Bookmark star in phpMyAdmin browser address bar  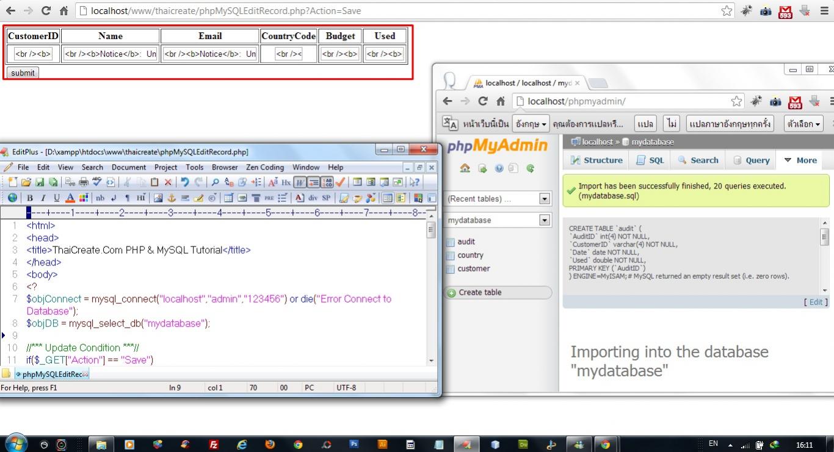coord(737,101)
